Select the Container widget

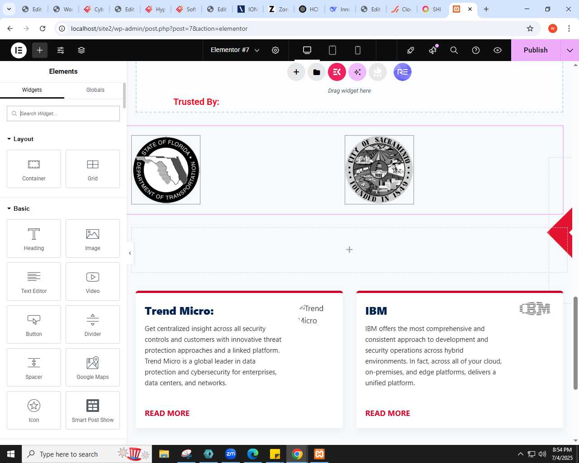pos(34,169)
